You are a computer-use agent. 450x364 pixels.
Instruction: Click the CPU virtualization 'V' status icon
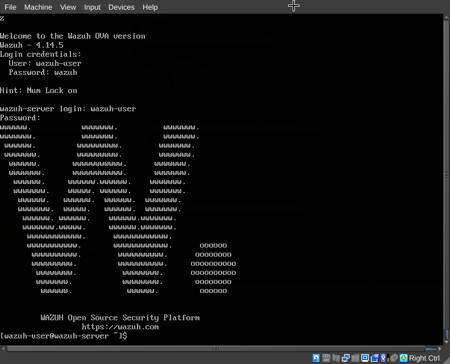point(384,358)
